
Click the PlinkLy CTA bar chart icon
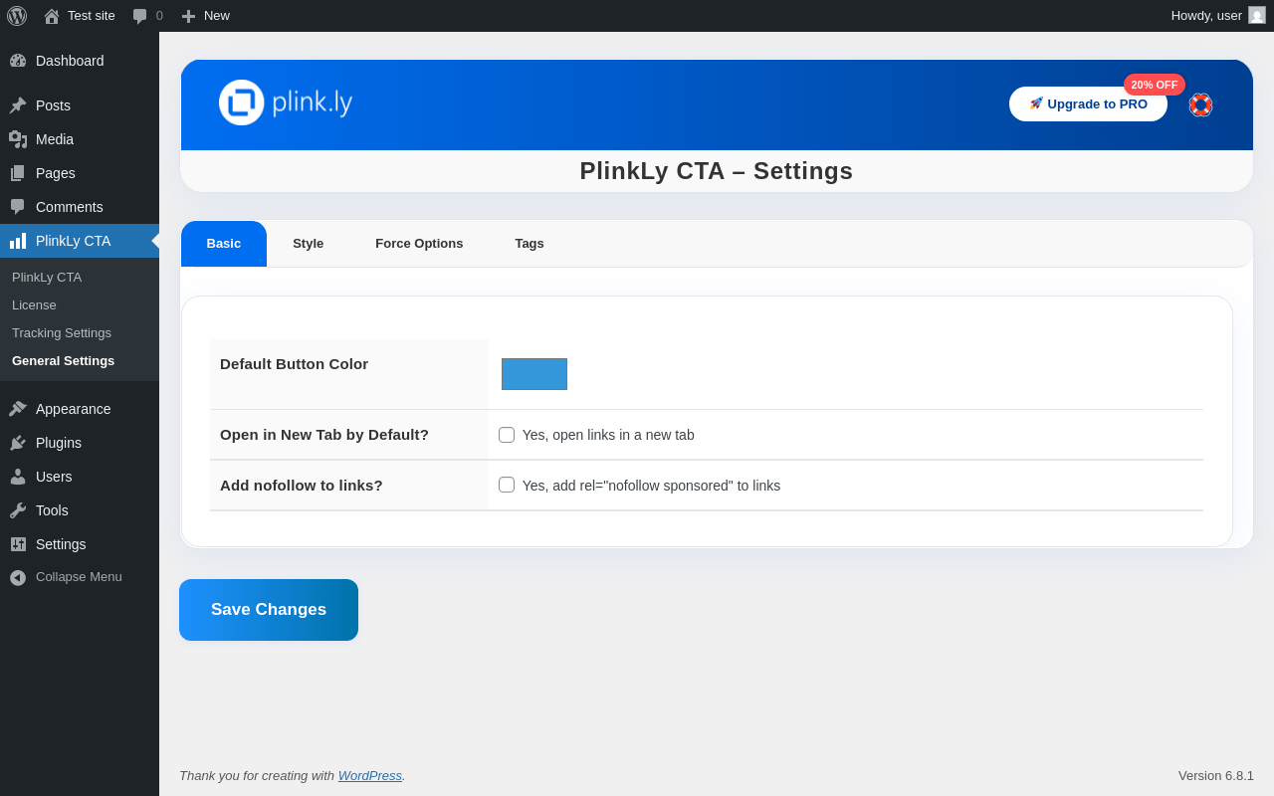point(18,241)
